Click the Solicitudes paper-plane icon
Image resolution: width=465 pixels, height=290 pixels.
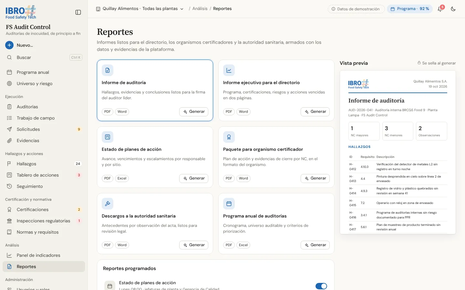pos(9,129)
